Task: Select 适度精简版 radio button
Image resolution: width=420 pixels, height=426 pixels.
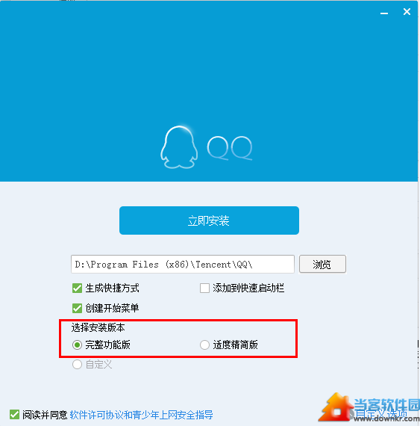Action: click(204, 345)
